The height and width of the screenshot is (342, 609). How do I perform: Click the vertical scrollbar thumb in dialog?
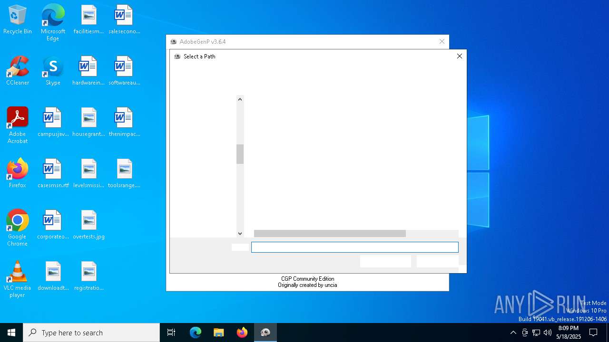click(x=240, y=154)
